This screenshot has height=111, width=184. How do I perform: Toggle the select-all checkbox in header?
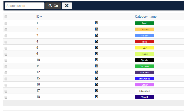pyautogui.click(x=6, y=17)
